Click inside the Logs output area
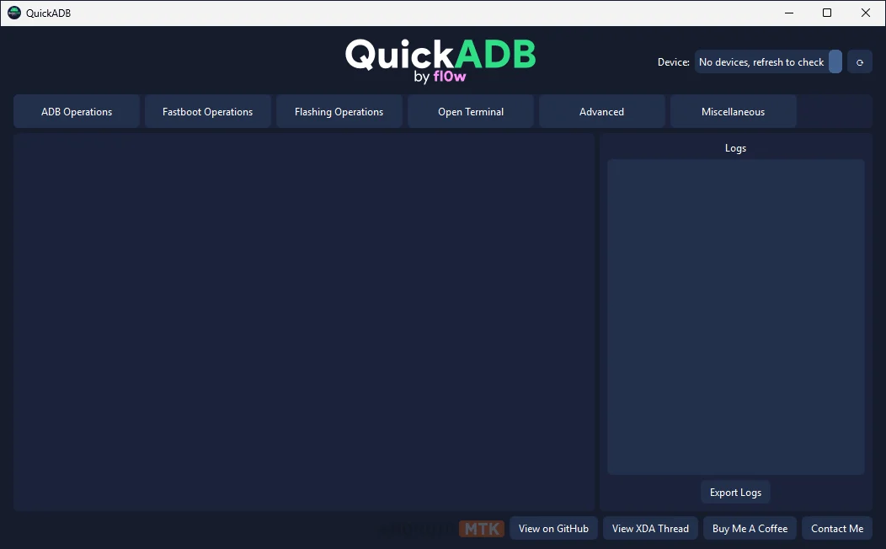 735,317
